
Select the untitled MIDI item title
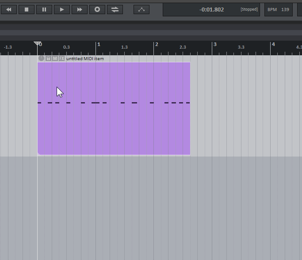pos(85,58)
